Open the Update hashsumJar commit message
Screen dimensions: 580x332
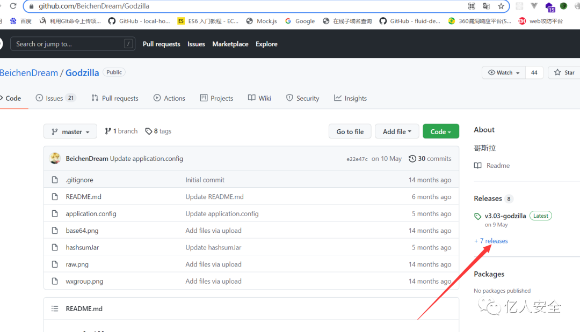213,247
